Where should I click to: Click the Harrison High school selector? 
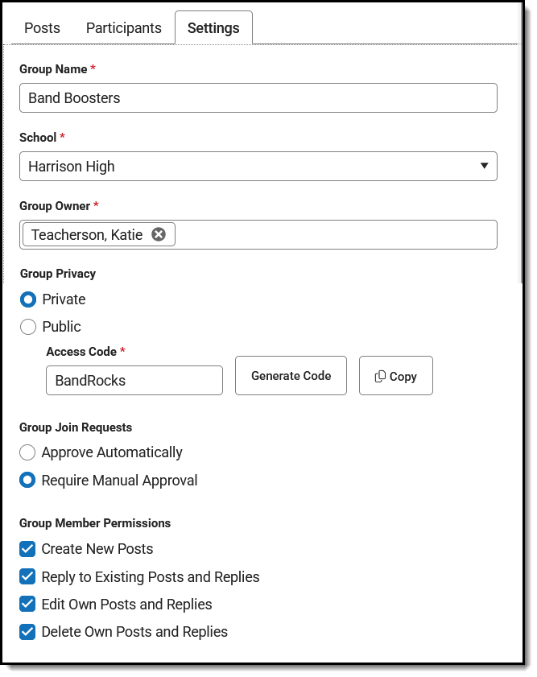258,166
